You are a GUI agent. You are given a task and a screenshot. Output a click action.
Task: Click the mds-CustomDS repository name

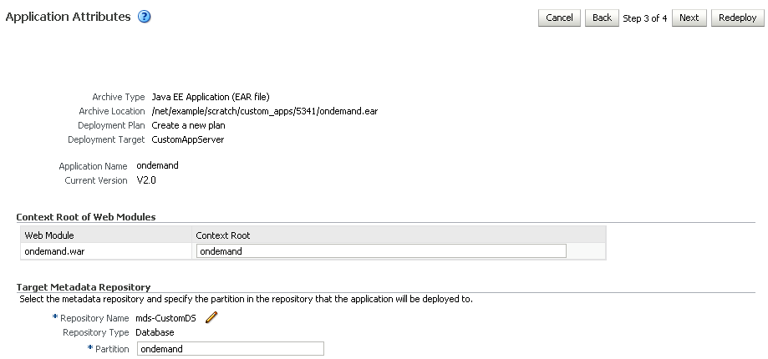click(165, 318)
